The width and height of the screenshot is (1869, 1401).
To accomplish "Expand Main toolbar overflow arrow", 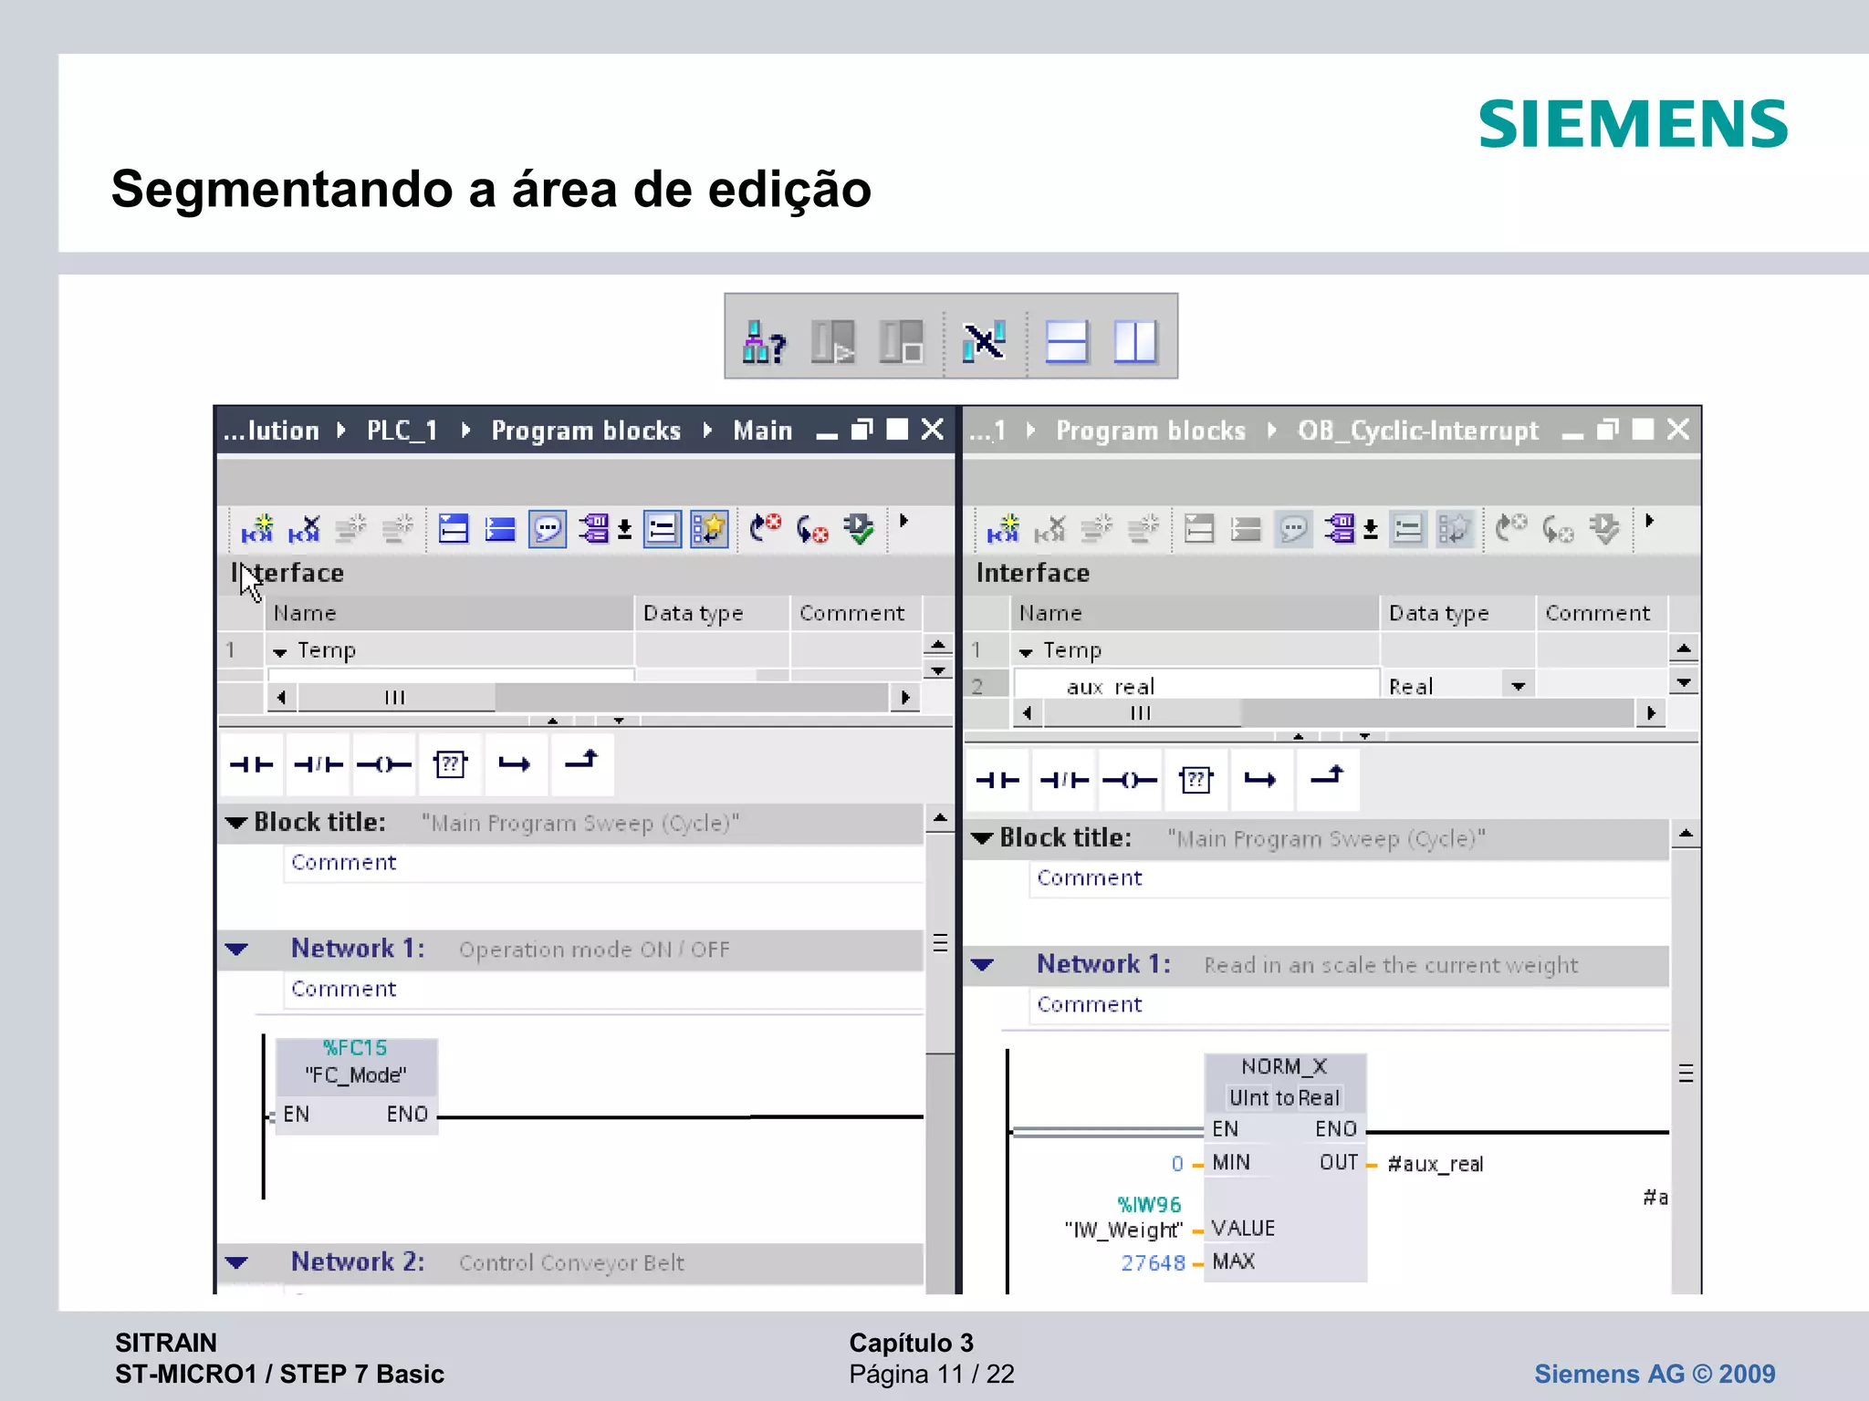I will click(903, 521).
